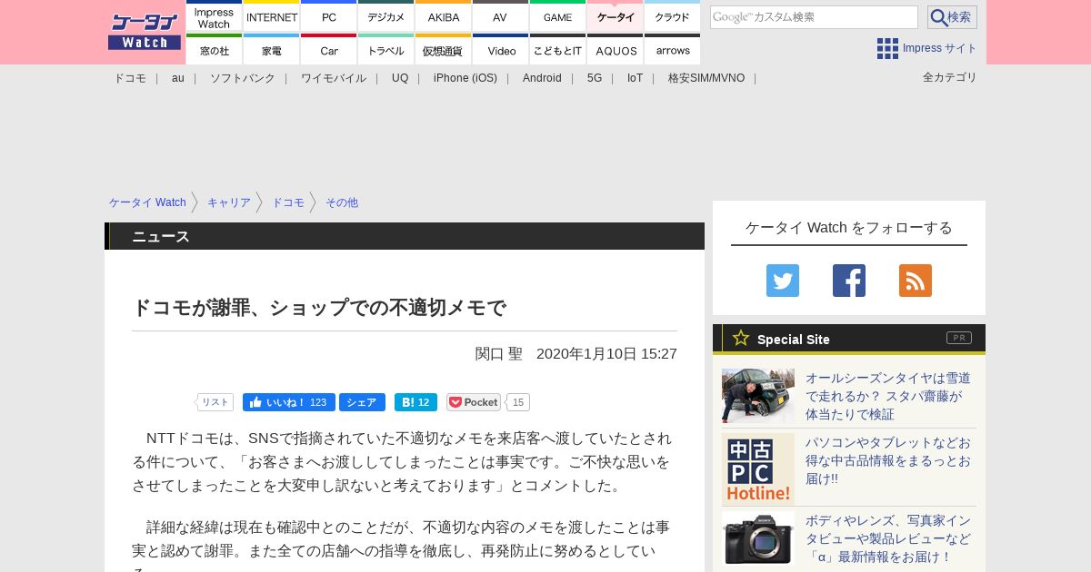This screenshot has width=1091, height=572.
Task: Open the Impress Watch tab
Action: [x=214, y=17]
